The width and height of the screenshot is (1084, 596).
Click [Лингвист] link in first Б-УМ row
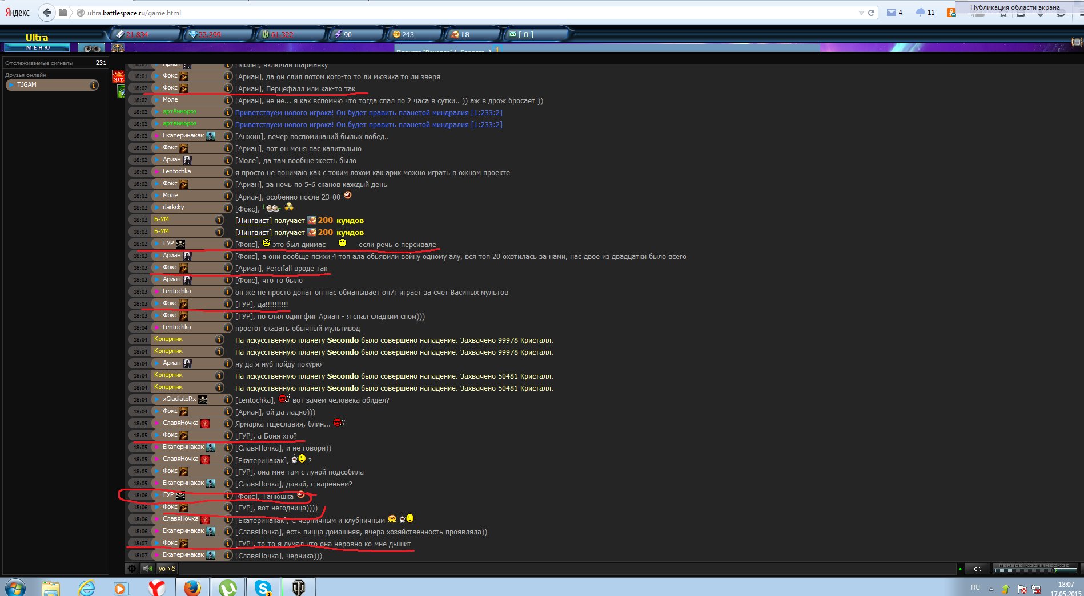tap(254, 221)
